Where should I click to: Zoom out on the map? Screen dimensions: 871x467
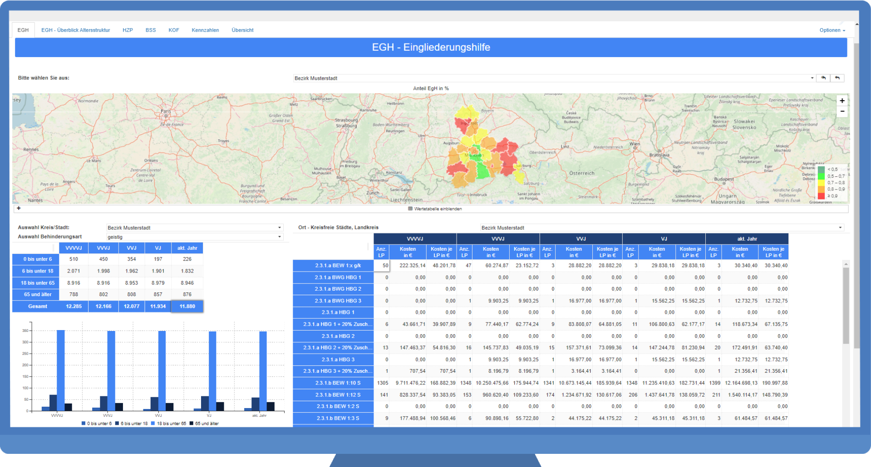pyautogui.click(x=842, y=112)
